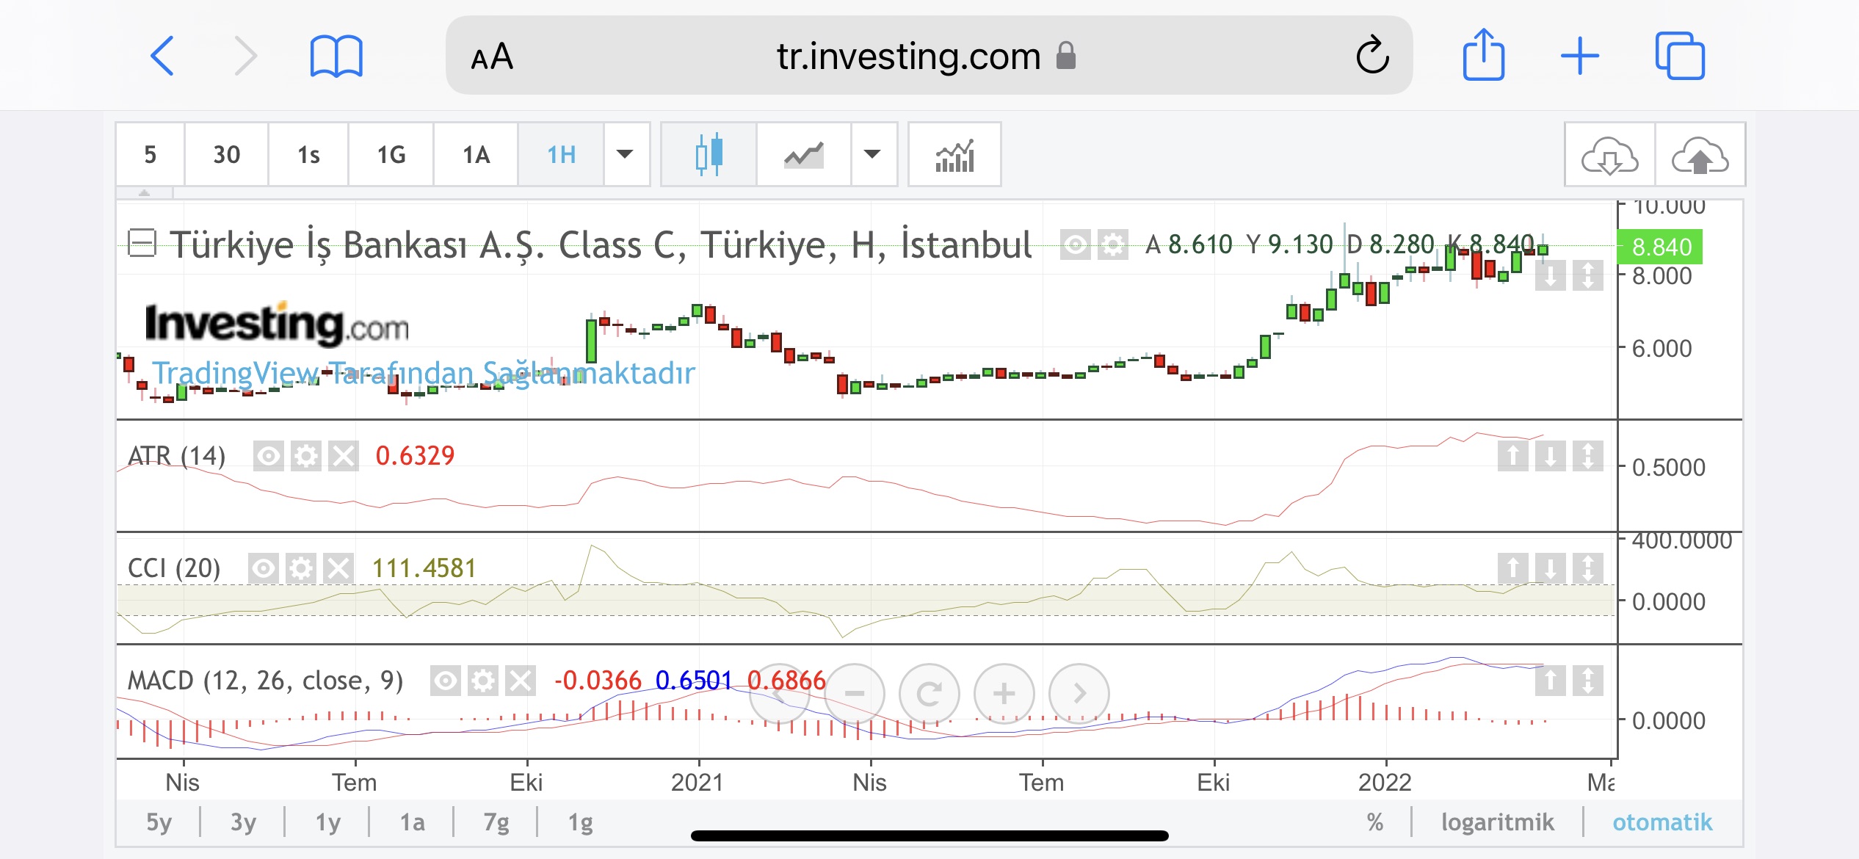This screenshot has height=859, width=1859.
Task: Tap the Safari forward arrow
Action: click(246, 56)
